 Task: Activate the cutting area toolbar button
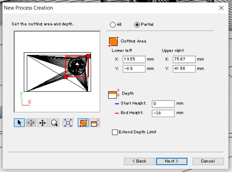coord(83,123)
